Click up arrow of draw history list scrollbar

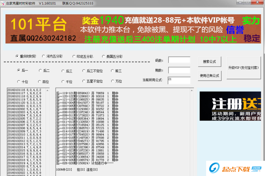tap(48, 90)
